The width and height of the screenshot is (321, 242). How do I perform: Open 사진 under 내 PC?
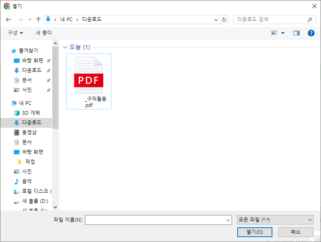click(x=27, y=171)
